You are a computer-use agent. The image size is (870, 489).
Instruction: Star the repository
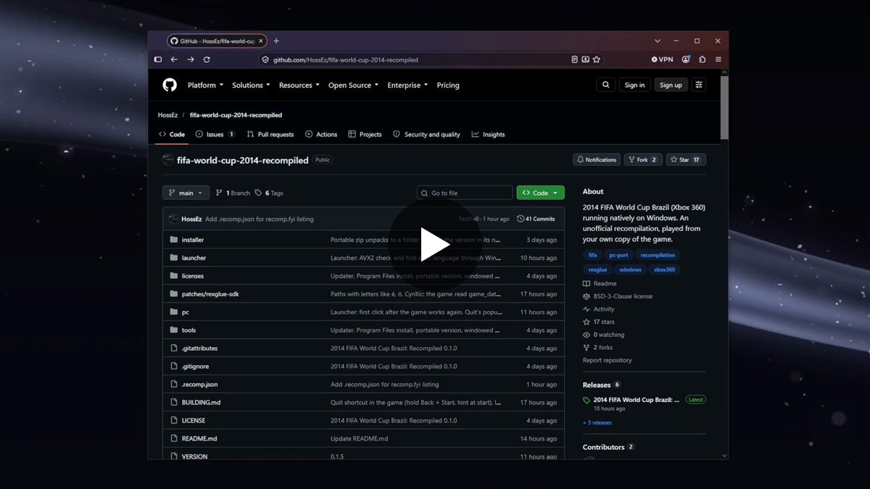(x=686, y=159)
